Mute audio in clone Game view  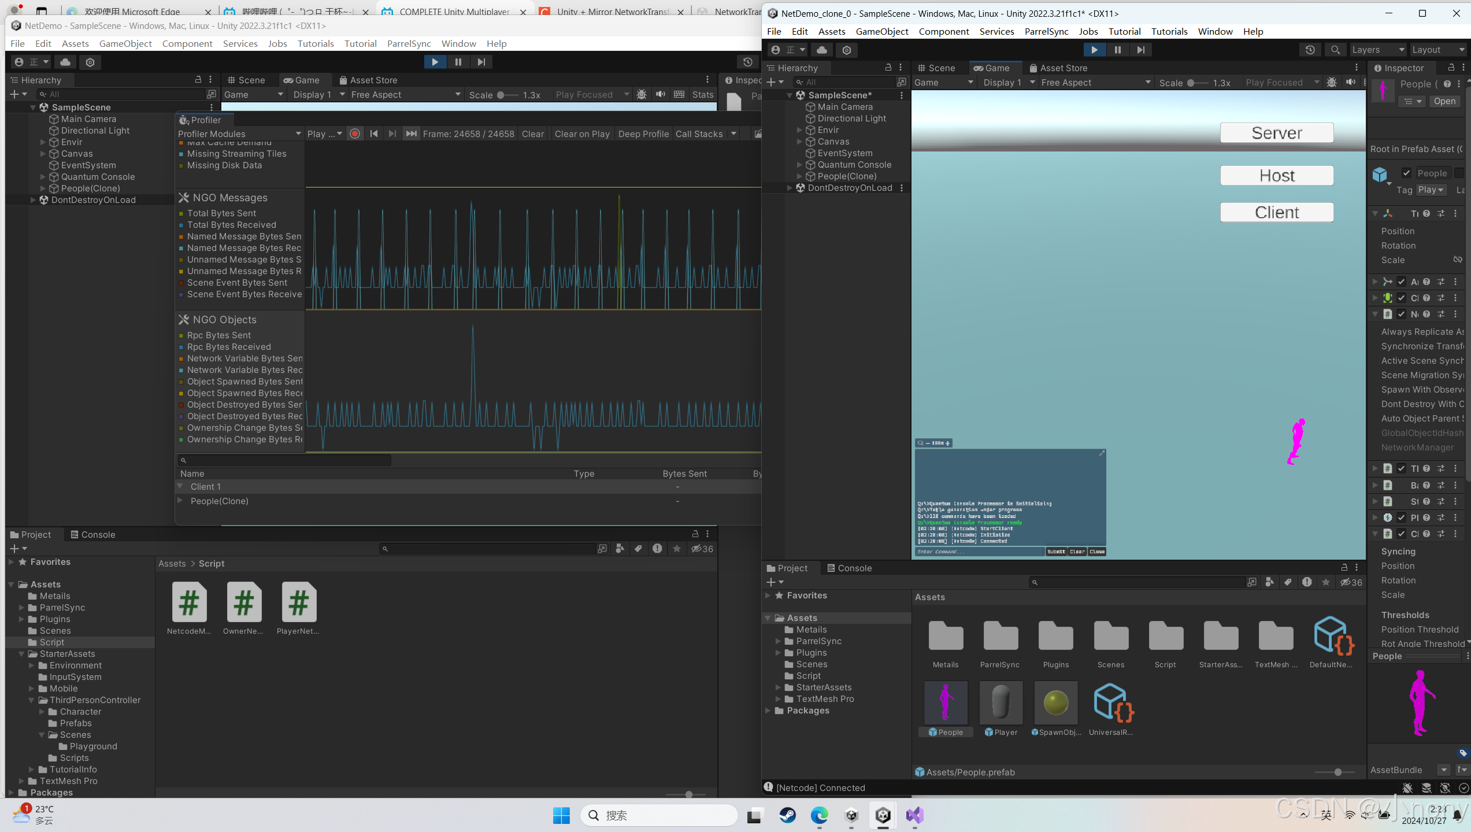click(1350, 83)
